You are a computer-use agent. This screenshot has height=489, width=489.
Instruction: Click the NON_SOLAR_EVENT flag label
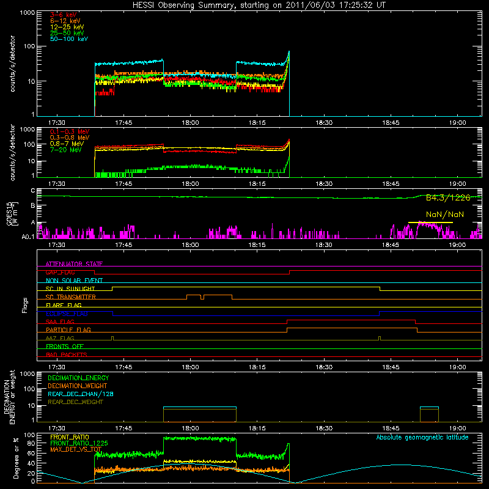(74, 281)
